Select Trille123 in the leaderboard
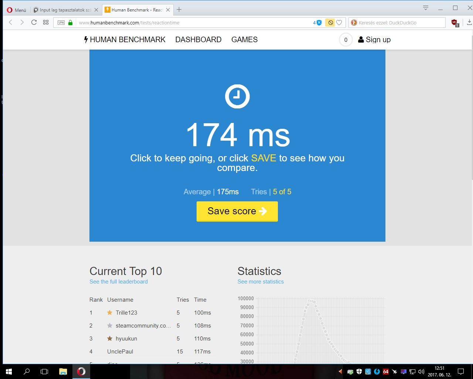 pos(126,313)
